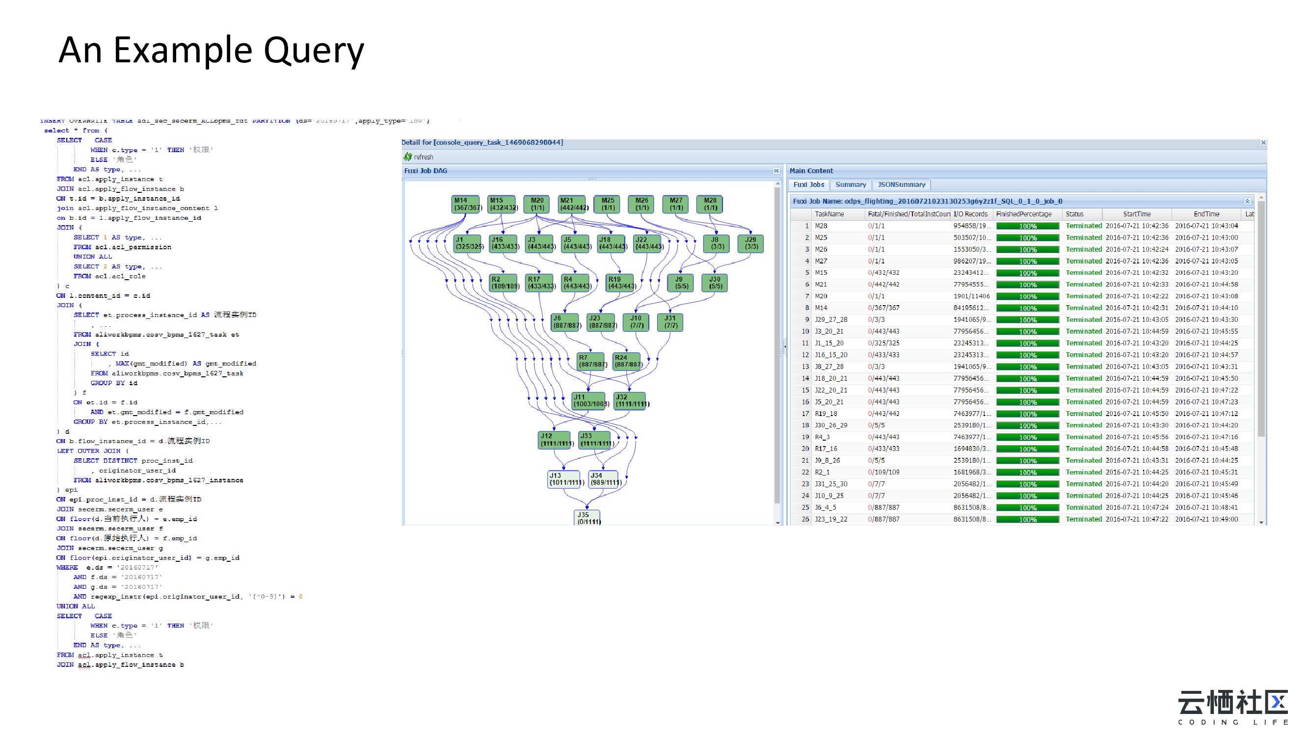The image size is (1309, 736).
Task: Click the green refresh icon
Action: pyautogui.click(x=407, y=157)
